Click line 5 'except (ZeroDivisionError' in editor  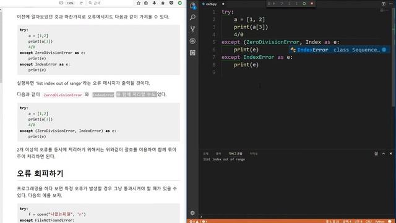[x=260, y=42]
